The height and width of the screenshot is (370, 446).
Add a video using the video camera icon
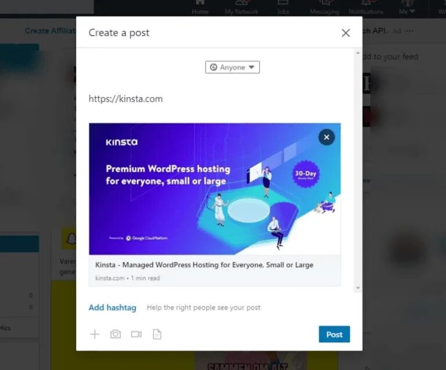(136, 334)
